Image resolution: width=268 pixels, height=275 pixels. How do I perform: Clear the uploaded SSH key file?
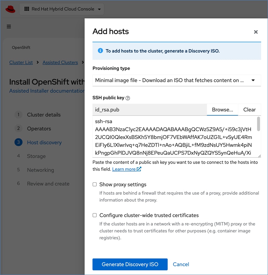[x=249, y=110]
